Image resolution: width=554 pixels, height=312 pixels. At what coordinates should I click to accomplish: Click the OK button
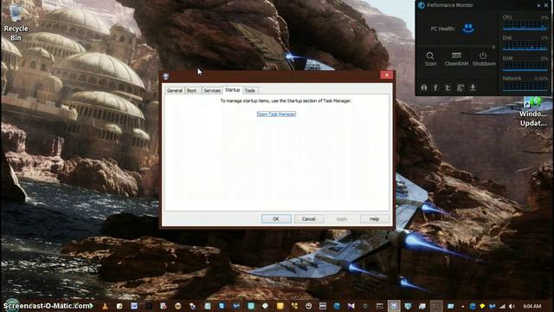(276, 219)
